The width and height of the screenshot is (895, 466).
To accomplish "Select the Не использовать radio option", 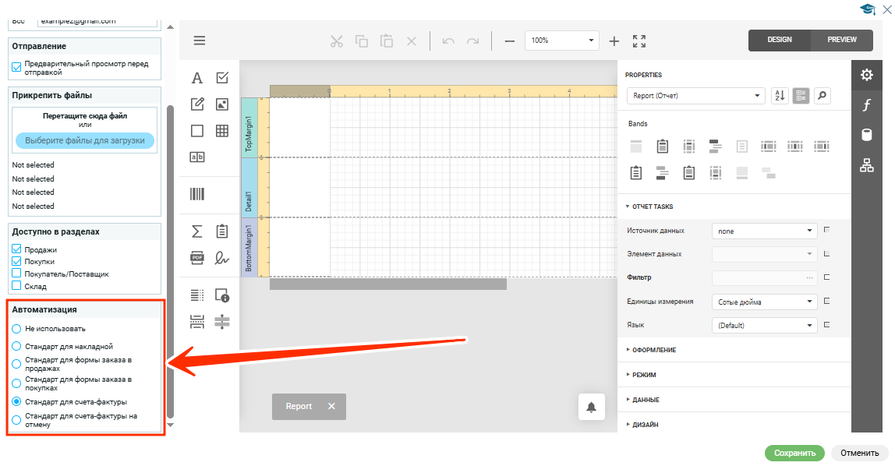I will [16, 329].
